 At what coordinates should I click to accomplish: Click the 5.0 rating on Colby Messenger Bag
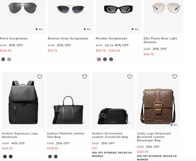pos(173,125)
